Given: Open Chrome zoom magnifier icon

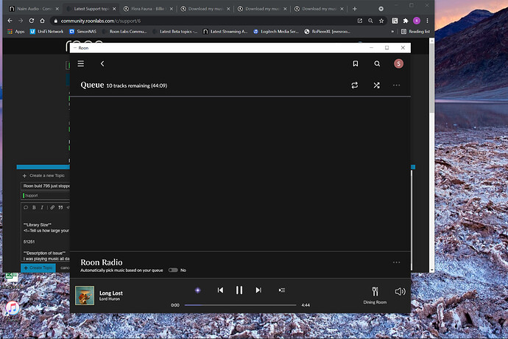Looking at the screenshot, I should [x=370, y=21].
